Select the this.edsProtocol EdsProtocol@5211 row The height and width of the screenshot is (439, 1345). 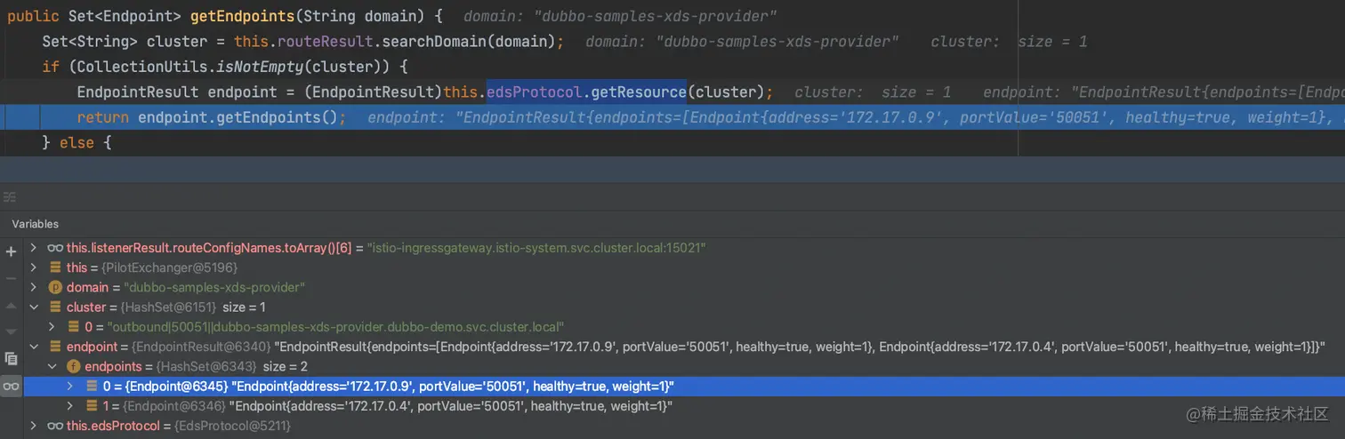click(683, 426)
